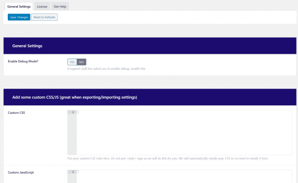This screenshot has height=183, width=298.
Task: Click the General Settings section header bar
Action: click(150, 46)
